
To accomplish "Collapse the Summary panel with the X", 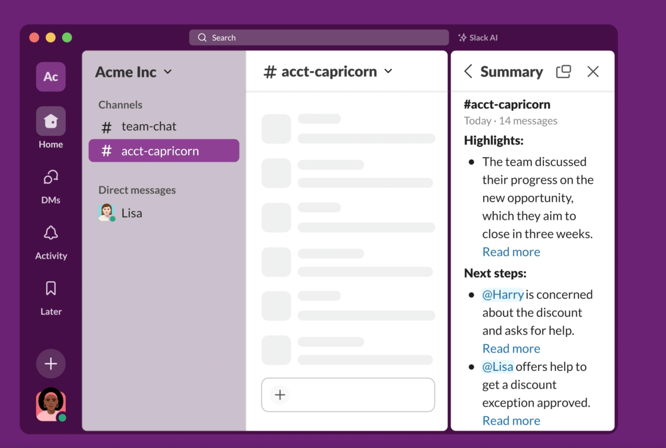I will point(593,72).
